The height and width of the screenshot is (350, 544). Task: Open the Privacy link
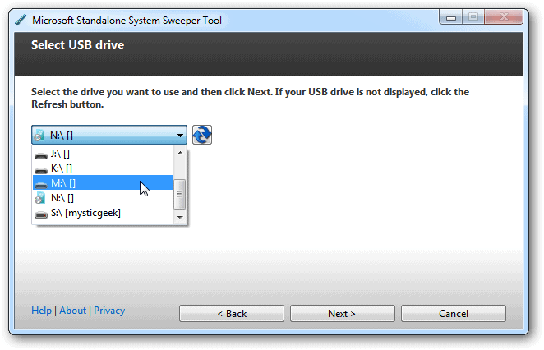(109, 311)
